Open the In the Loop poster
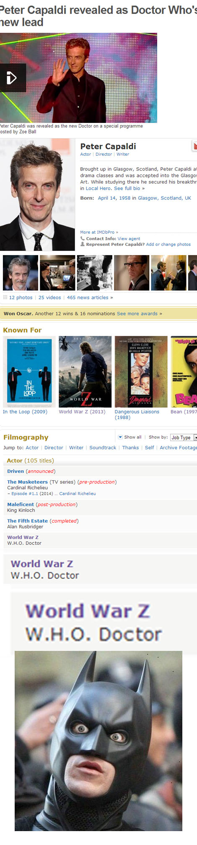The width and height of the screenshot is (197, 845). 29,371
